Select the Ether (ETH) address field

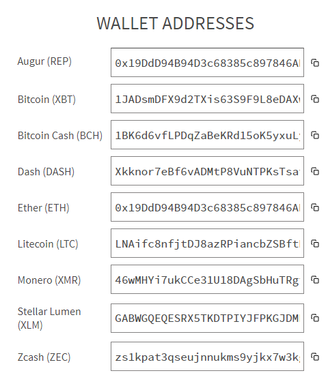click(x=207, y=207)
